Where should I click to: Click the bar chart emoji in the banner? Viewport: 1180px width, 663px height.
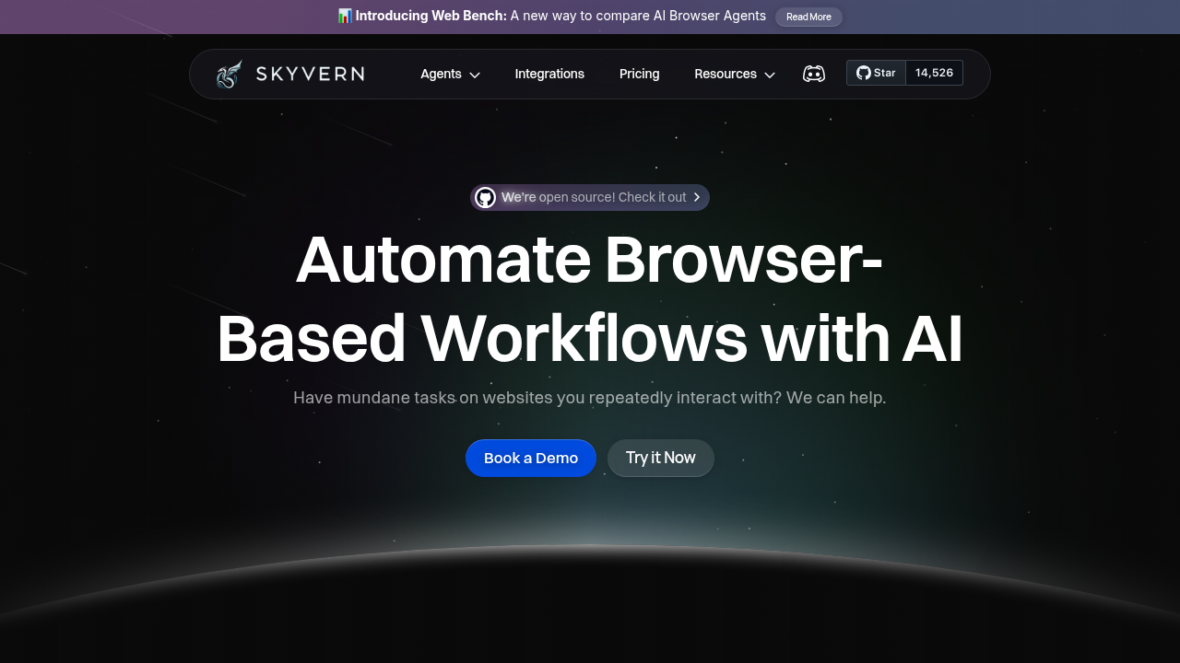[345, 16]
